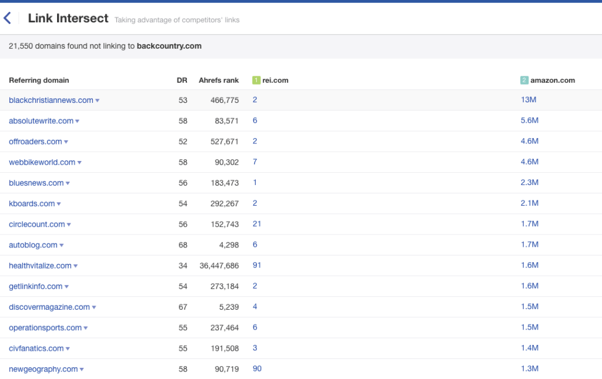Screen dimensions: 602x379
Task: Open the offroaders.com domain link
Action: 35,142
